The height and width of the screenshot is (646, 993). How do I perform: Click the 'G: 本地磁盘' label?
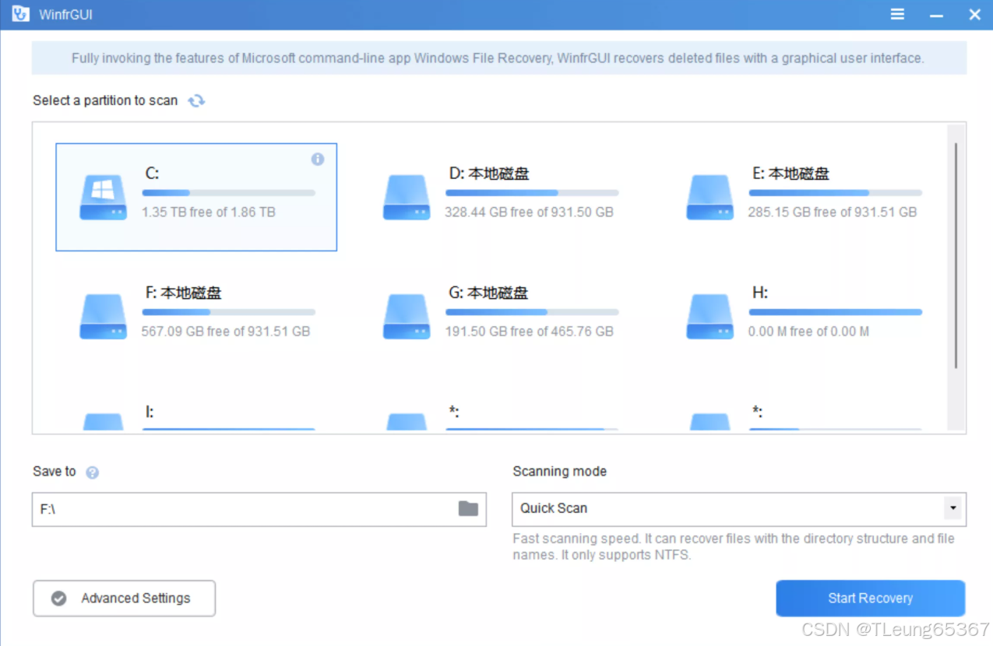click(x=488, y=293)
